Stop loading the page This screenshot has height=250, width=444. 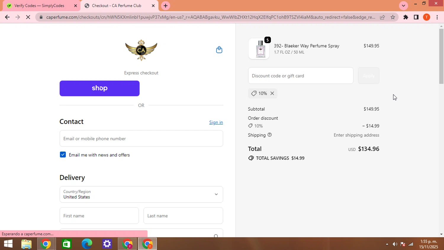28,17
